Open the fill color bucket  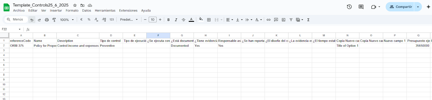click(x=201, y=19)
